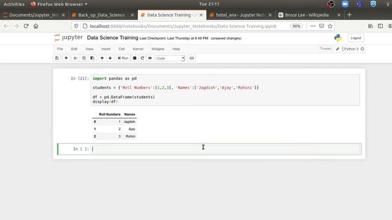Open the command palette keyboard icon
This screenshot has width=392, height=220.
[x=192, y=58]
